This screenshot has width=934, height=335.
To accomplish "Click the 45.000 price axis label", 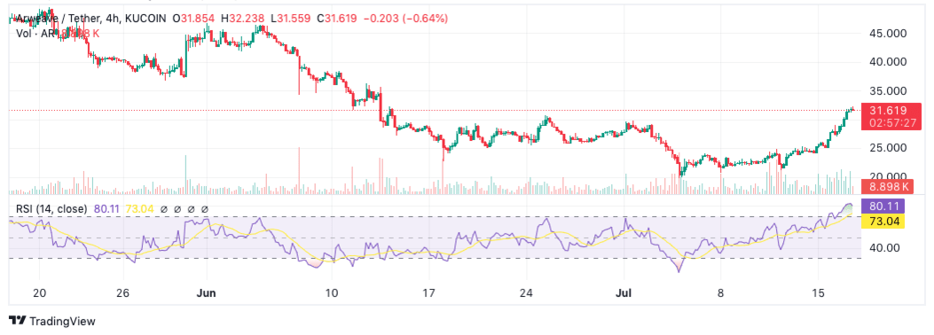I will pos(888,34).
